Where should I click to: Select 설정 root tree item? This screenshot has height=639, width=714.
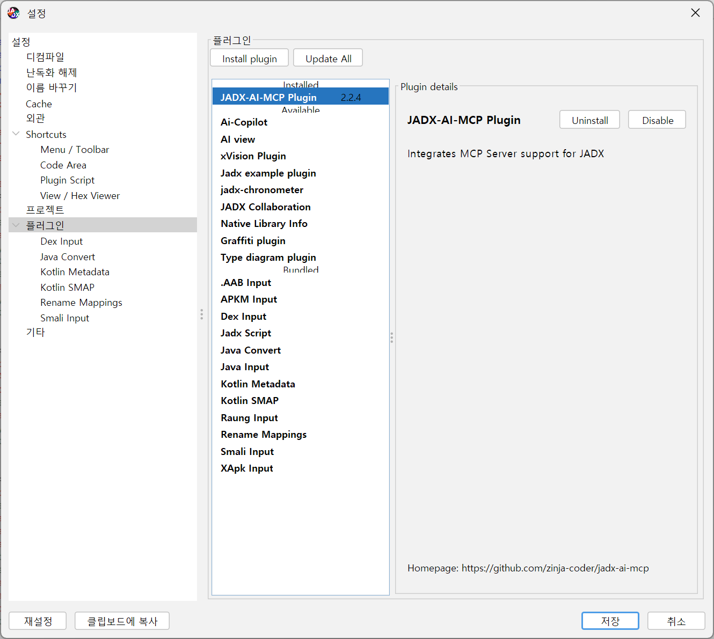tap(21, 42)
